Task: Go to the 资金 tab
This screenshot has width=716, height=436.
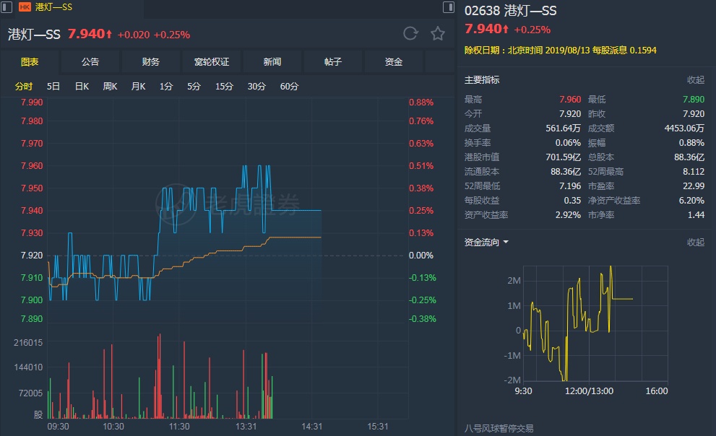Action: 394,62
